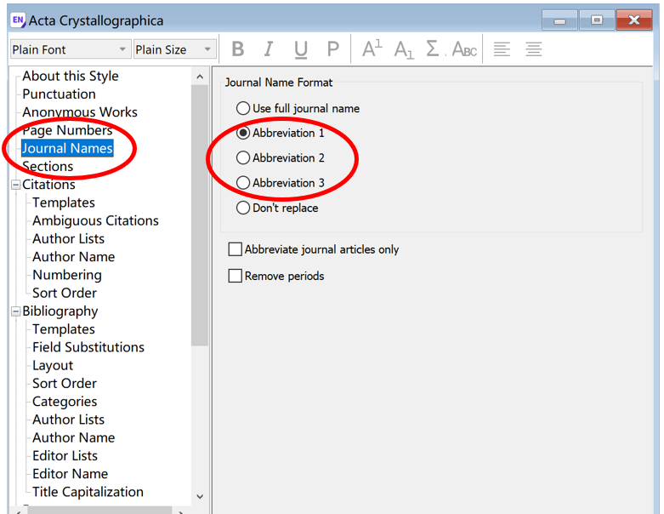Open Editor Name item
664x514 pixels.
70,474
